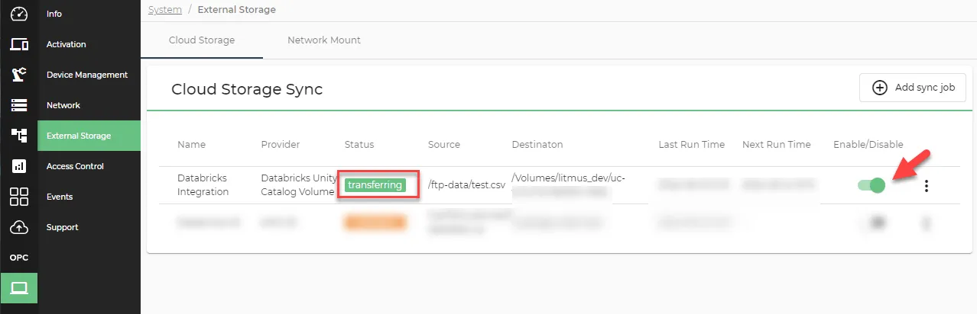Go to Device Management menu item
Screen dimensions: 977x314
tap(87, 75)
